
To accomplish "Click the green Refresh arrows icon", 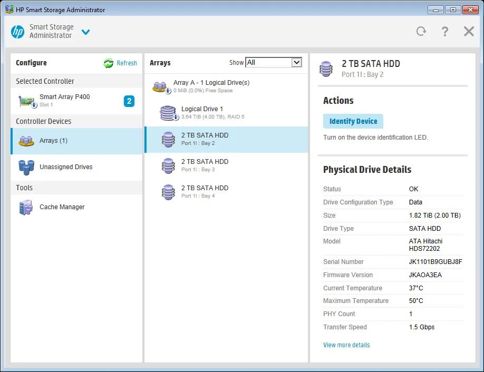I will click(108, 63).
